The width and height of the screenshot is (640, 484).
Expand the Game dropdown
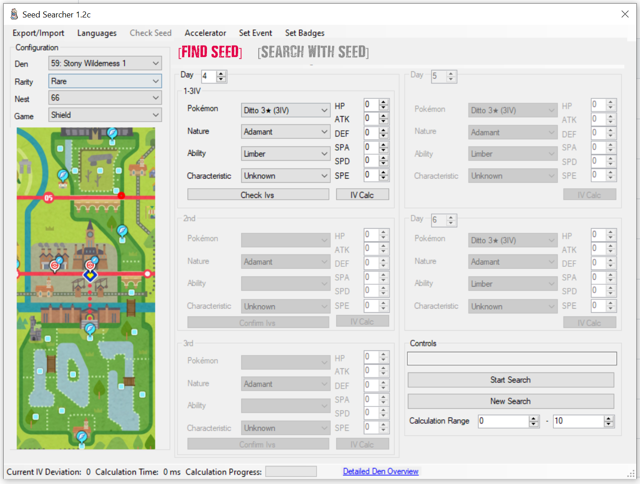pyautogui.click(x=105, y=115)
